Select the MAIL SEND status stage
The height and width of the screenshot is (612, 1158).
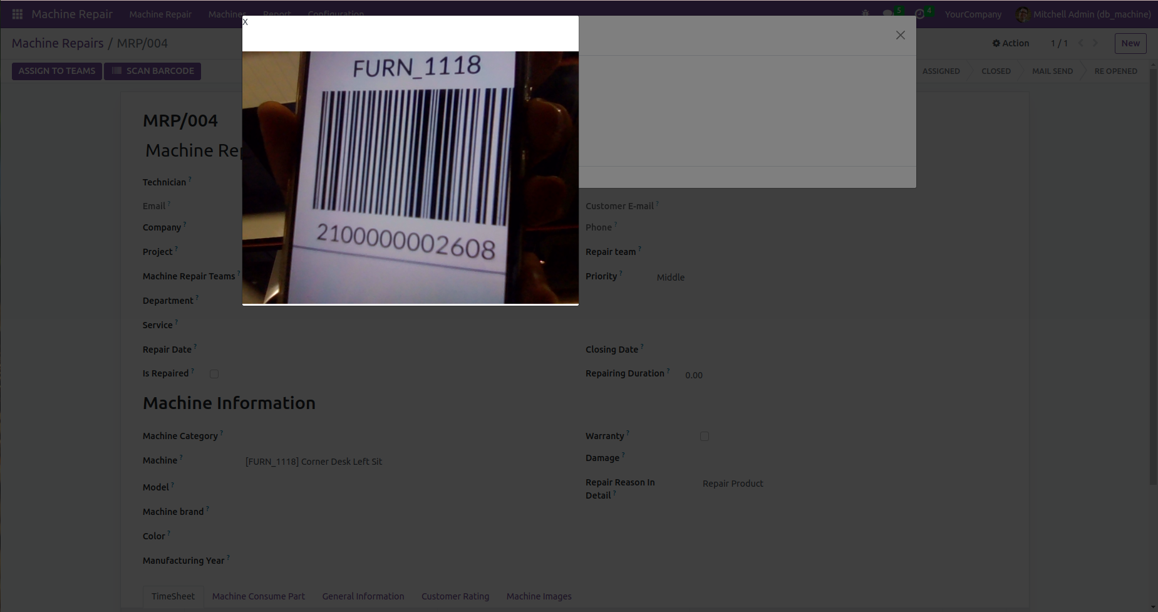click(x=1052, y=71)
